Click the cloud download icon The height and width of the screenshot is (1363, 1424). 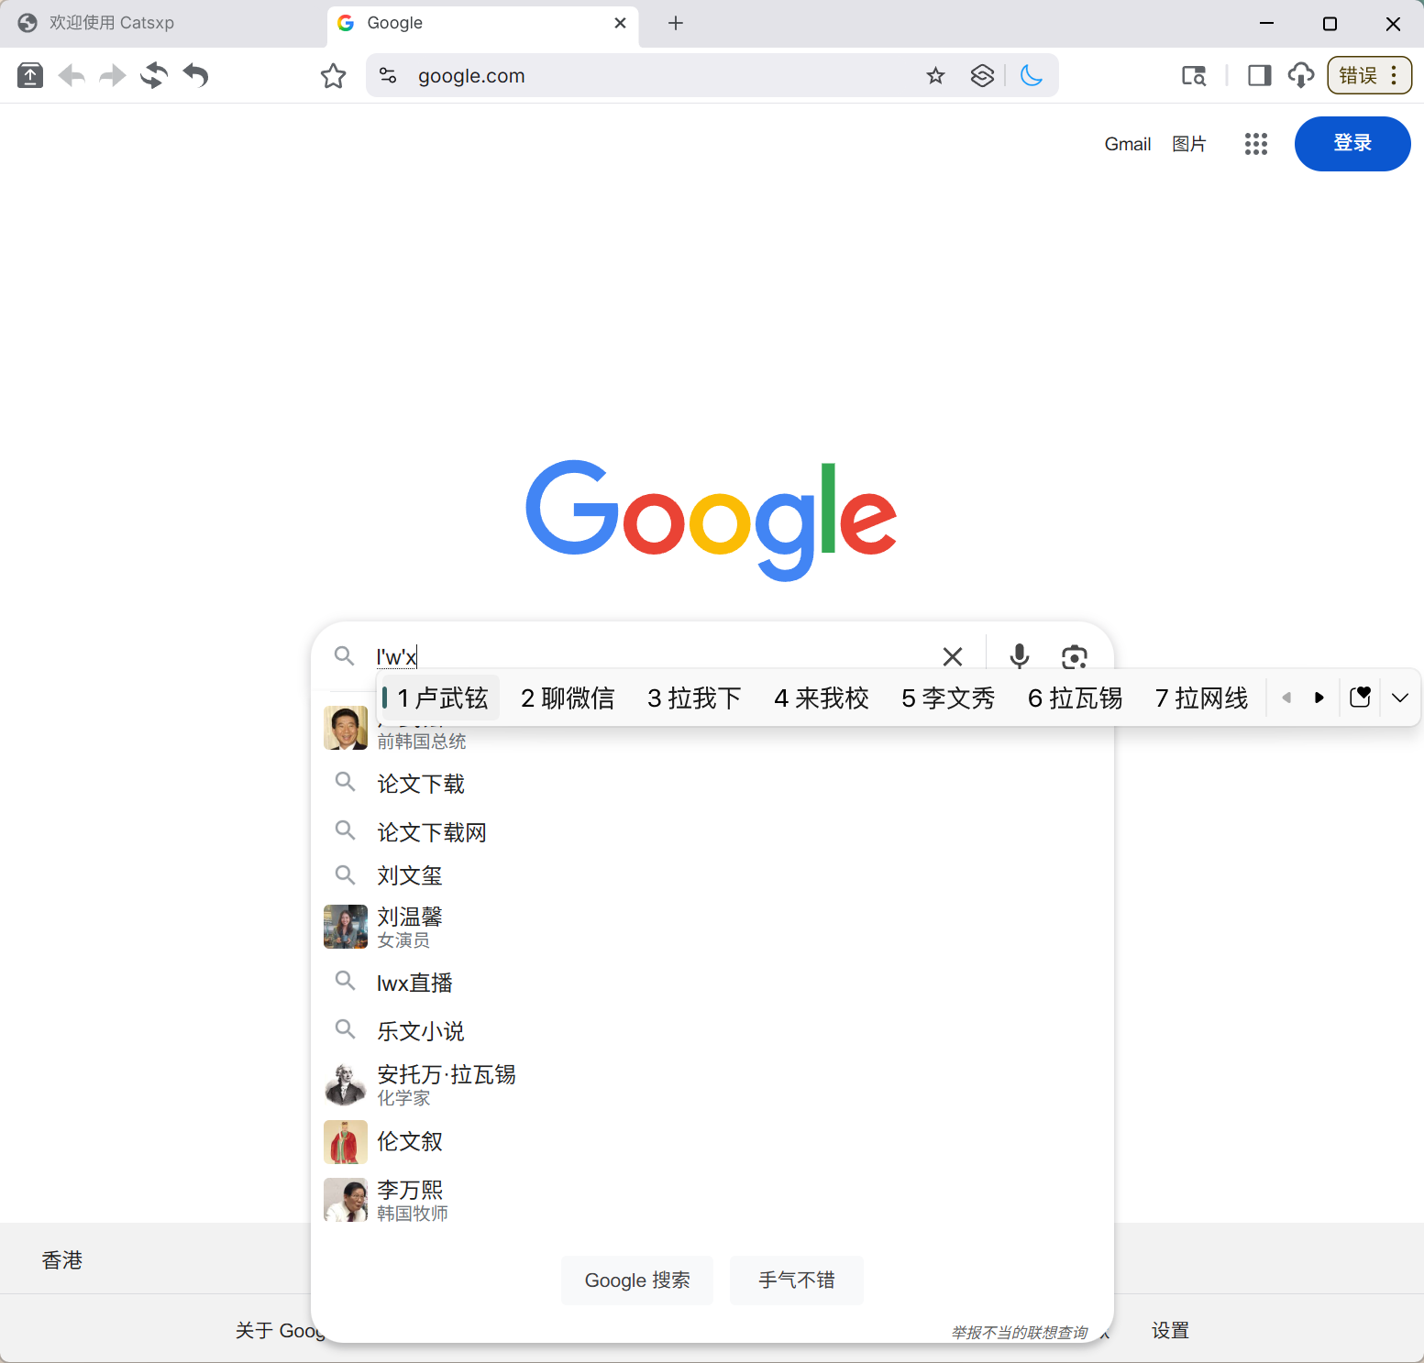[x=1301, y=75]
